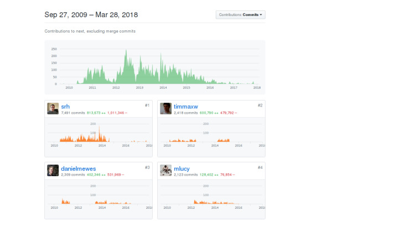Click srh's avatar picture
415x233 pixels.
tap(53, 109)
